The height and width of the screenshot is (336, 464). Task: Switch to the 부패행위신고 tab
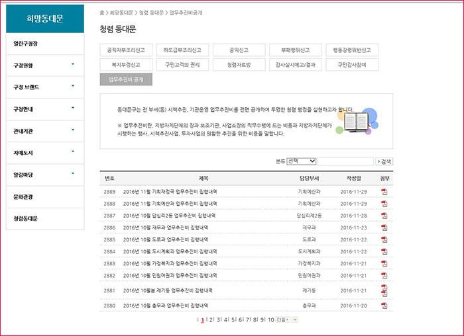coord(296,50)
